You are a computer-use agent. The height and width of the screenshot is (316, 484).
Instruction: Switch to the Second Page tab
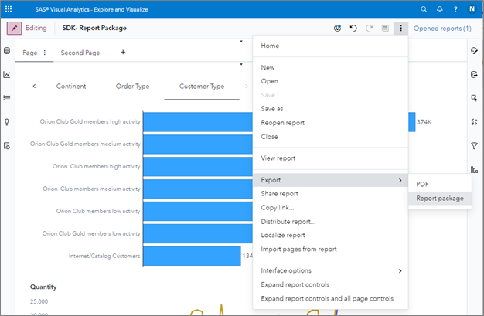(x=80, y=53)
